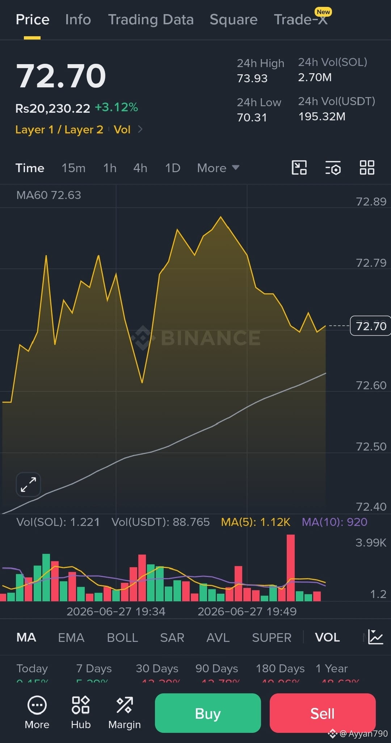
Task: Click the current price label 72.70 on axis
Action: click(x=371, y=326)
